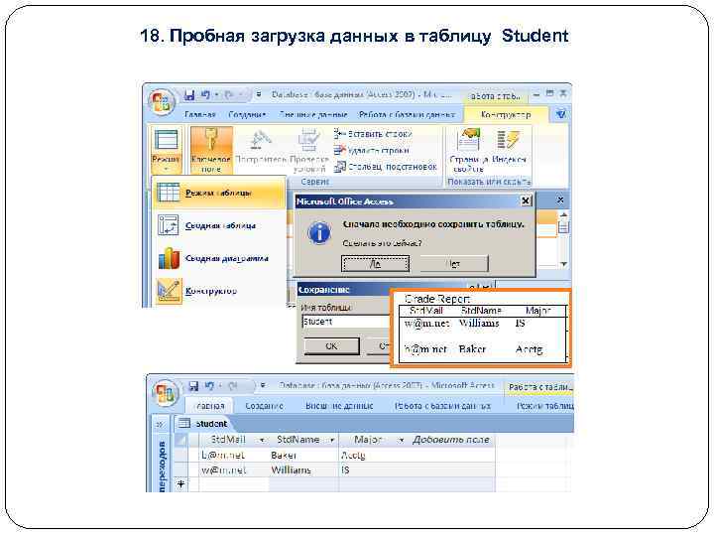Open Внешние данные tab in upper window
Screen dimensions: 714x536
click(x=313, y=114)
